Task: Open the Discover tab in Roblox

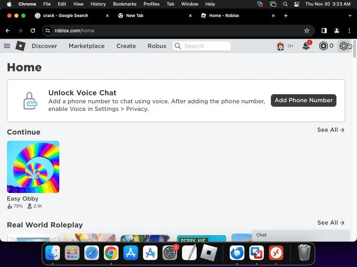Action: 44,46
